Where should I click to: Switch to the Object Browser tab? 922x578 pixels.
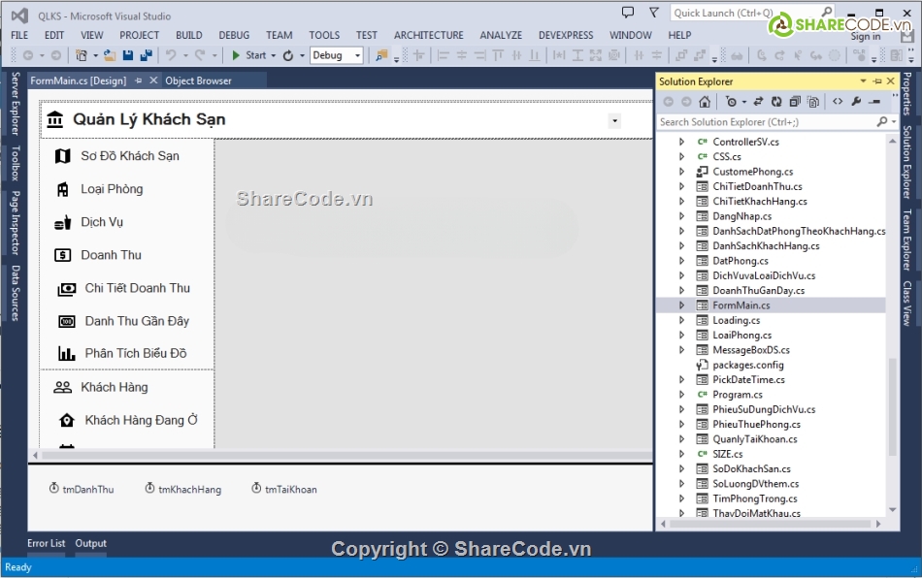[x=198, y=80]
